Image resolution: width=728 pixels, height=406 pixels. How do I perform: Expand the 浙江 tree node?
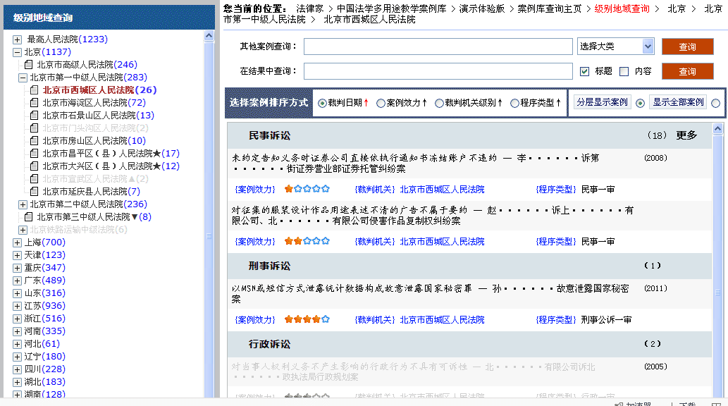pyautogui.click(x=17, y=319)
